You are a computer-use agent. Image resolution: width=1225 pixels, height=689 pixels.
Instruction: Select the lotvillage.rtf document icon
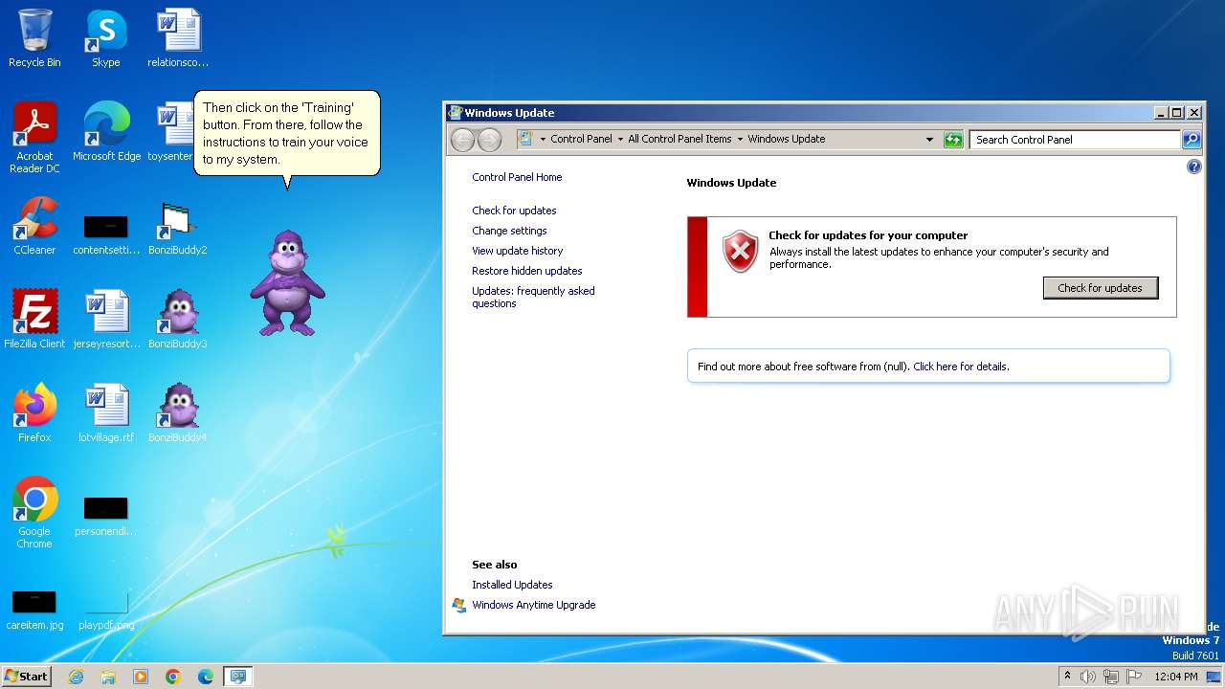106,413
